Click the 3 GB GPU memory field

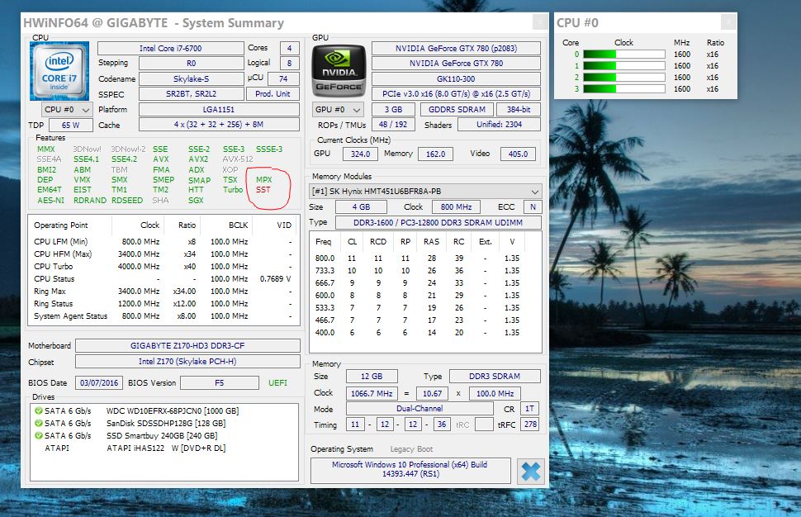pos(393,109)
